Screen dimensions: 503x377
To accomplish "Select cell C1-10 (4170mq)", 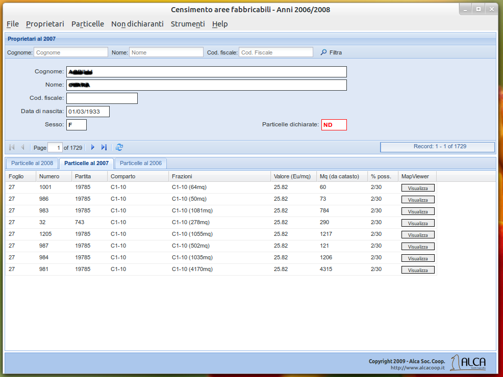I will tap(219, 269).
